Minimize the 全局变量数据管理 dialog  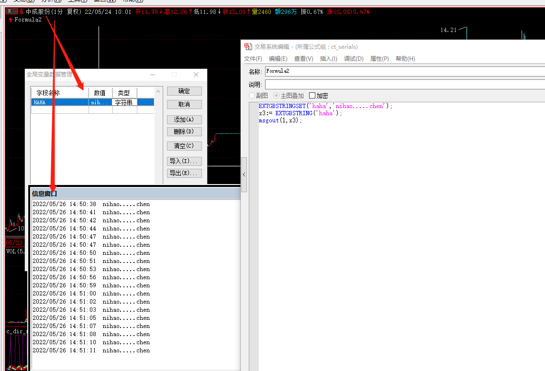[x=153, y=75]
